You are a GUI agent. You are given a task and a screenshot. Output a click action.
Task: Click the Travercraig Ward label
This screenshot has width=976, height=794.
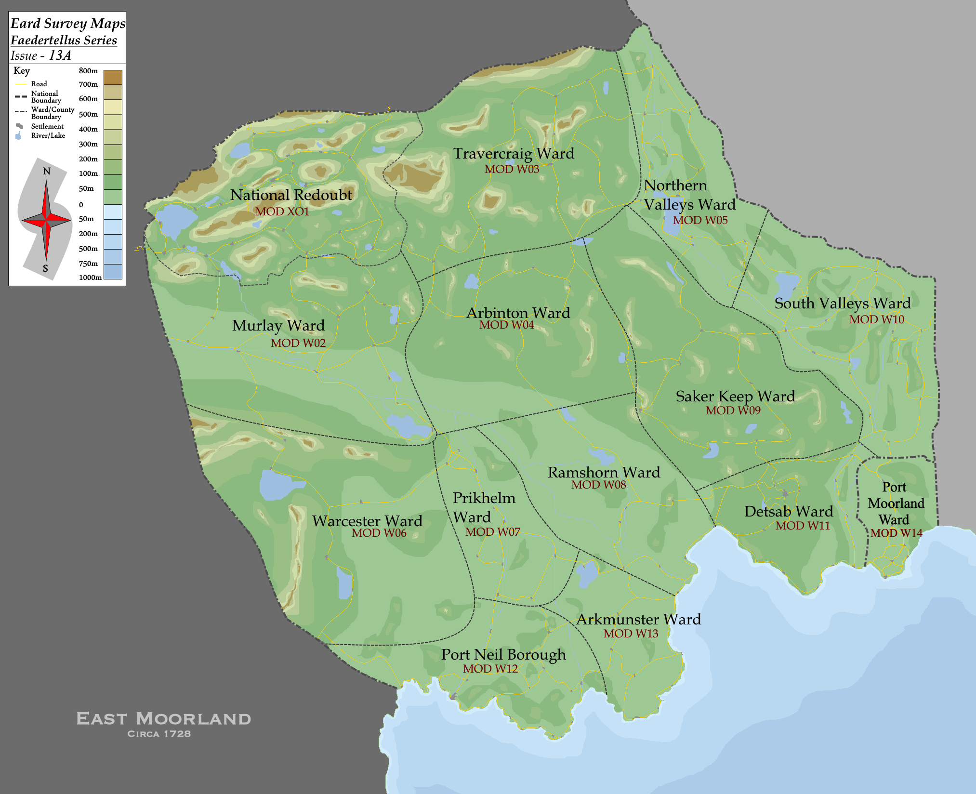(514, 154)
